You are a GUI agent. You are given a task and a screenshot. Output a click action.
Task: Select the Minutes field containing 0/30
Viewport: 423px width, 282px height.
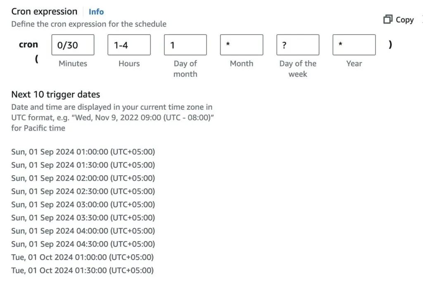pyautogui.click(x=73, y=45)
